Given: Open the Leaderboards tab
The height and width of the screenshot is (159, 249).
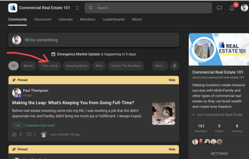Looking at the screenshot, I should [113, 19].
